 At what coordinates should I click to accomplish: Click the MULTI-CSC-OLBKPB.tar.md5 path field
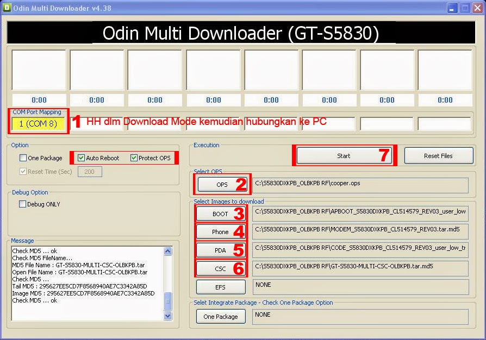point(360,268)
